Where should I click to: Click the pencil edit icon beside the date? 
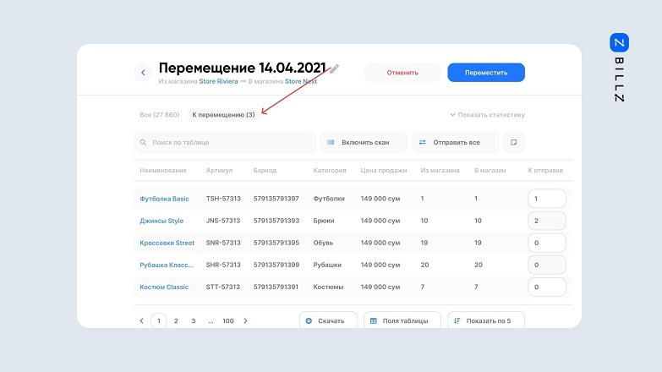(335, 68)
